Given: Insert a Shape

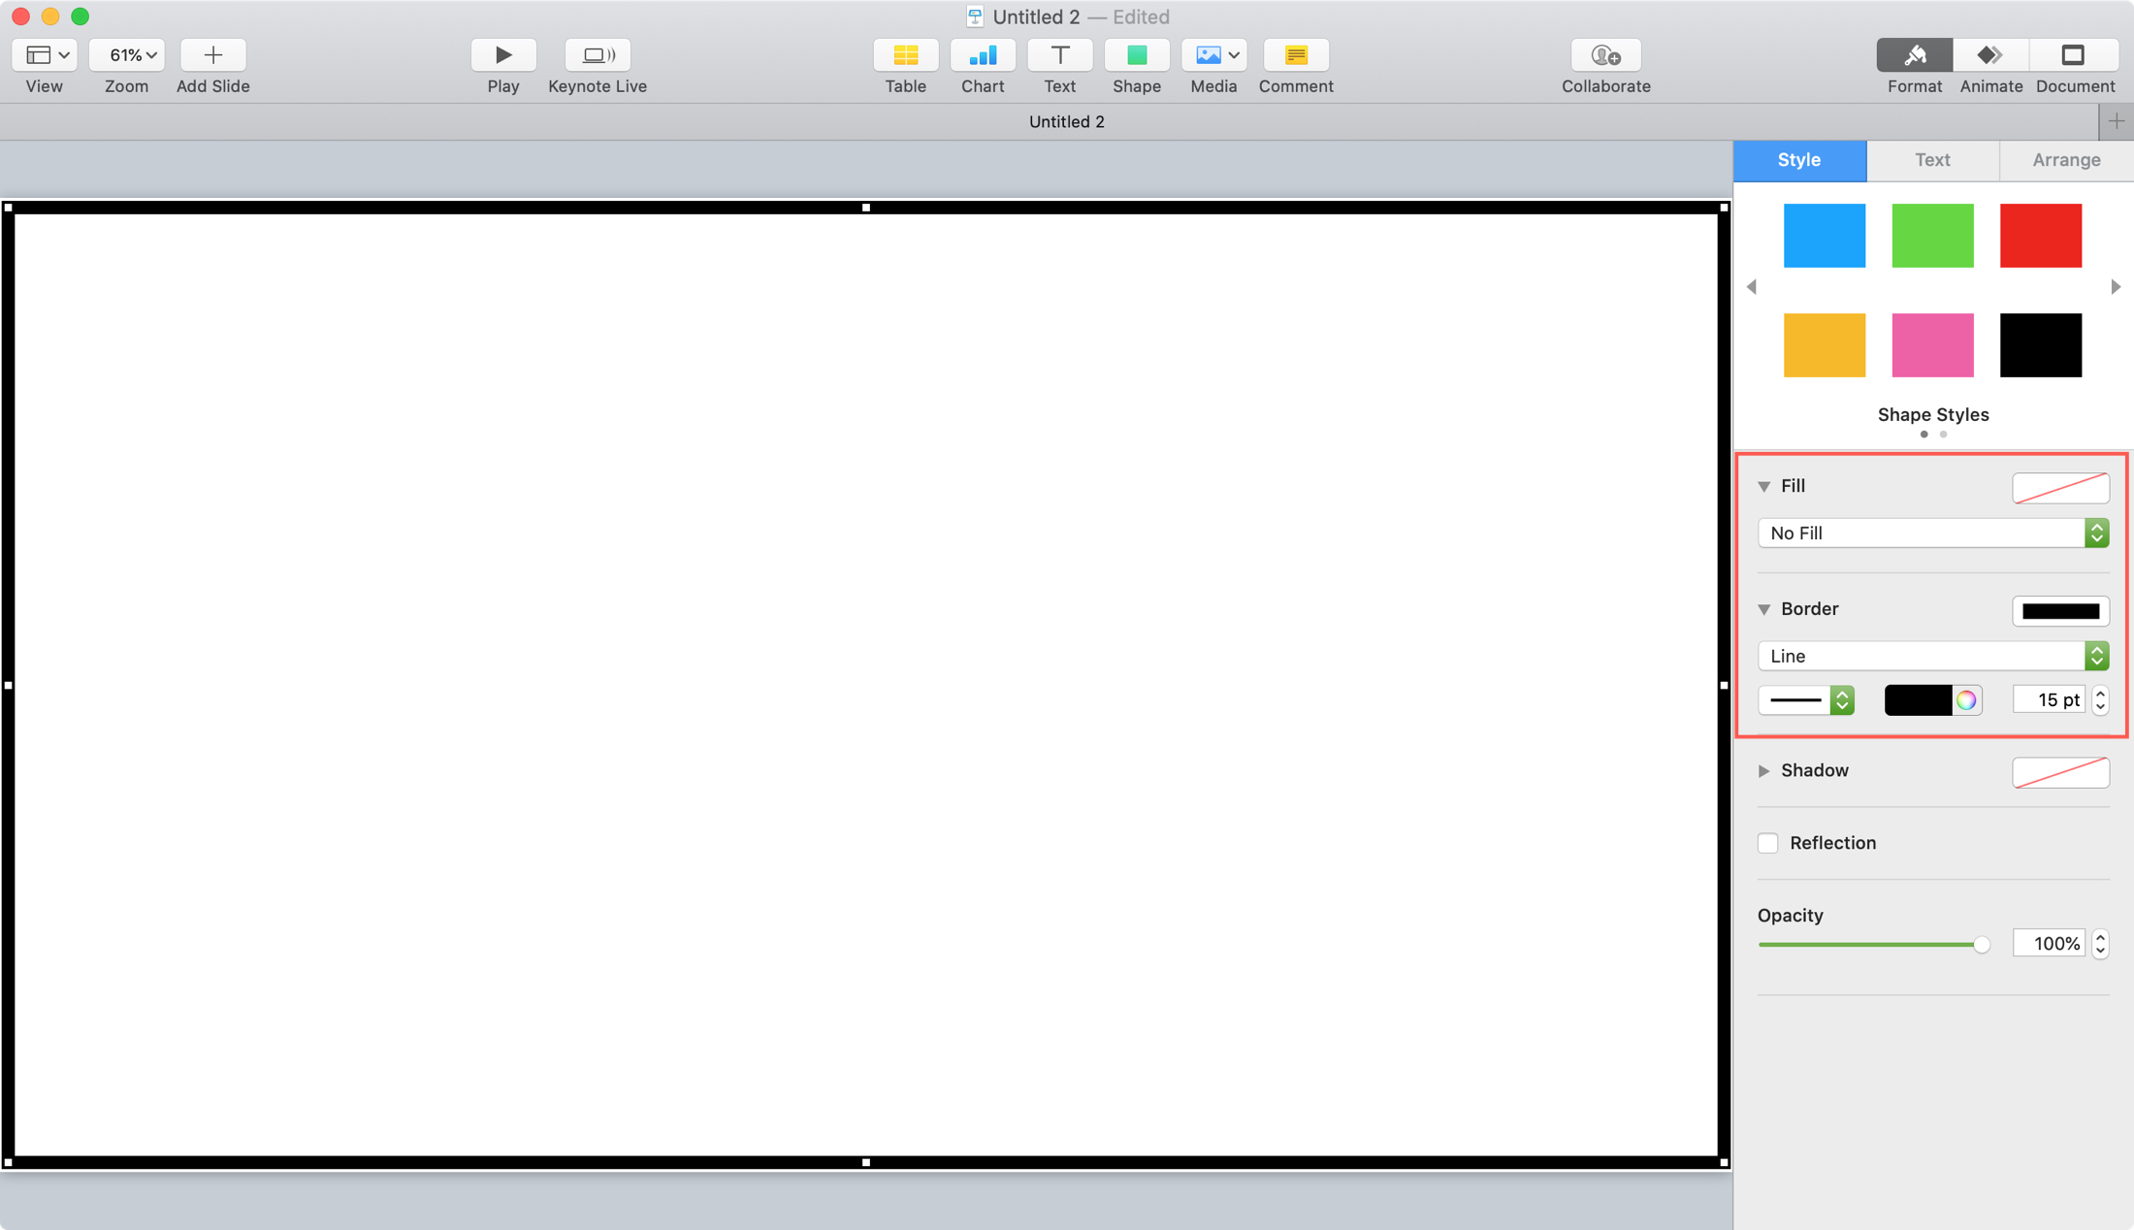Looking at the screenshot, I should click(1137, 55).
